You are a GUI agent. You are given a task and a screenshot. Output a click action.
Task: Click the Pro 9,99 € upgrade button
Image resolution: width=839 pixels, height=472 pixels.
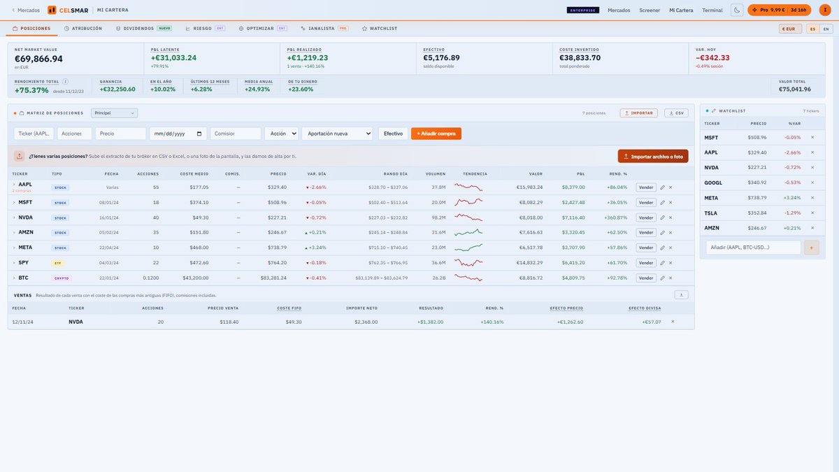pos(780,10)
